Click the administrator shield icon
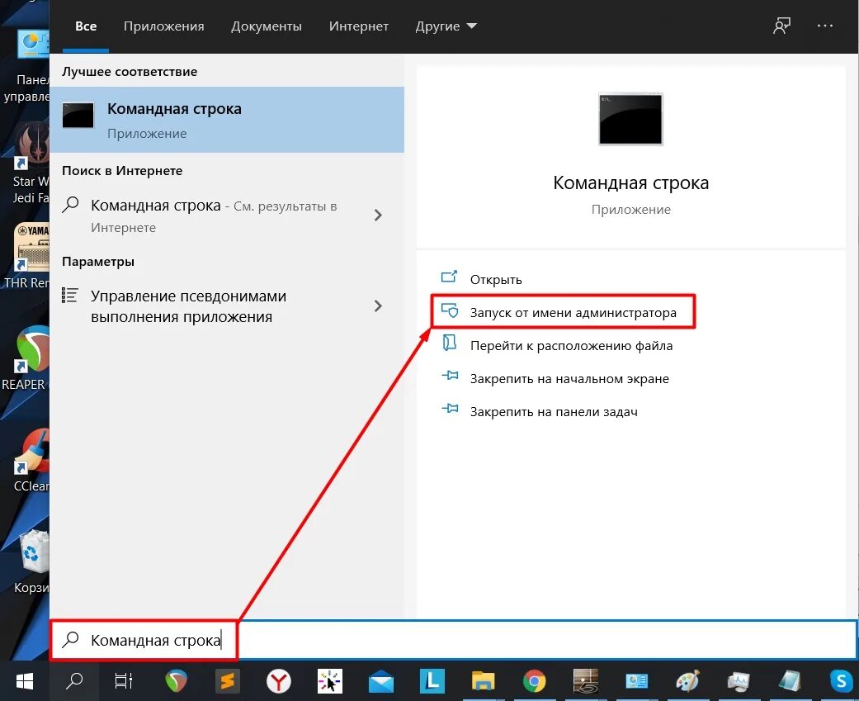 click(450, 310)
